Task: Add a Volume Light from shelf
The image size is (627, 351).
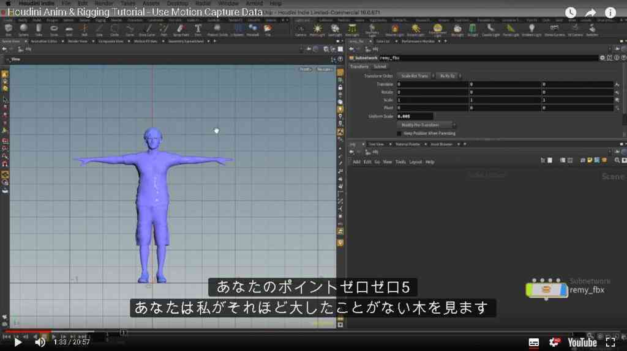Action: [x=395, y=30]
